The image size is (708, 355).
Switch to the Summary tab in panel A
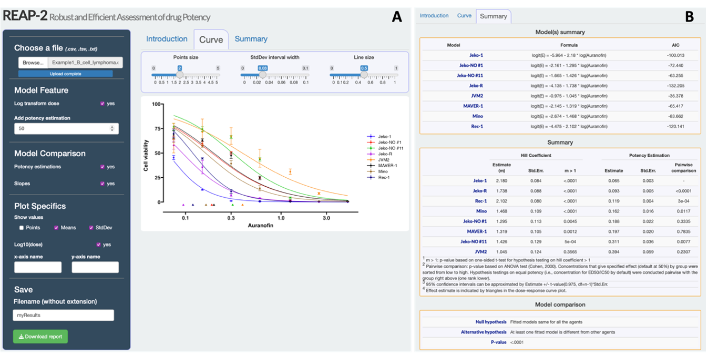pos(251,39)
